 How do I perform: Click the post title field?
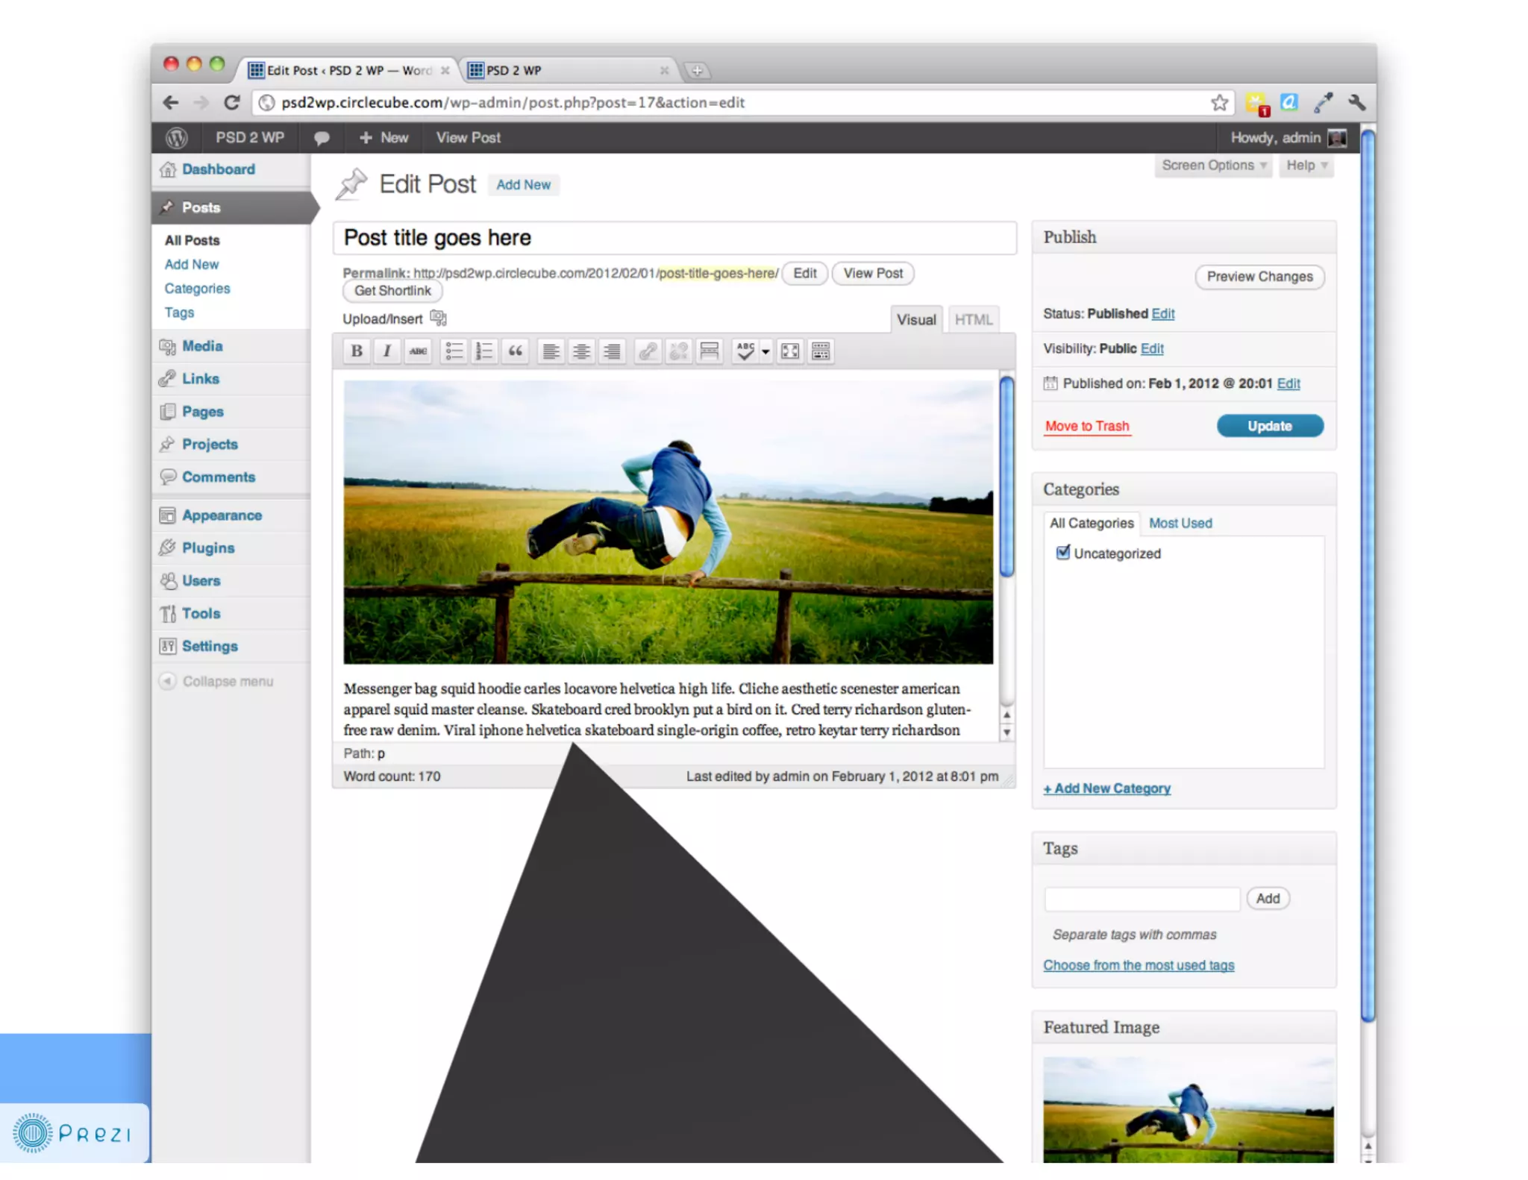[x=674, y=238]
